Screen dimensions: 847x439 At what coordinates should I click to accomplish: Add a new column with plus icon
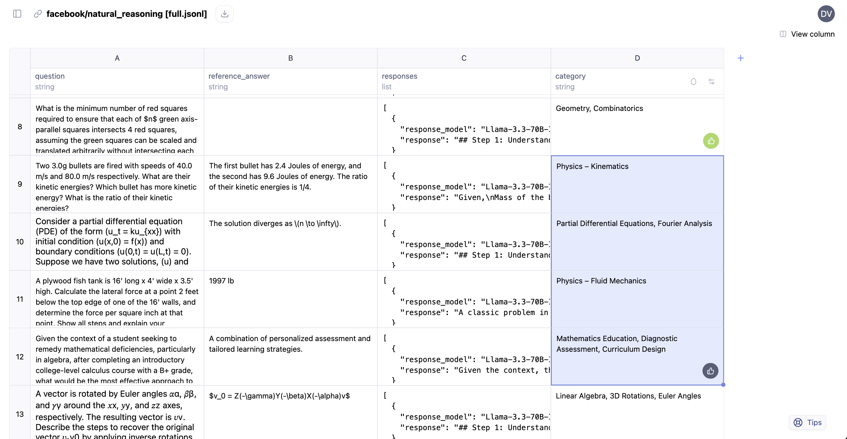pyautogui.click(x=741, y=58)
